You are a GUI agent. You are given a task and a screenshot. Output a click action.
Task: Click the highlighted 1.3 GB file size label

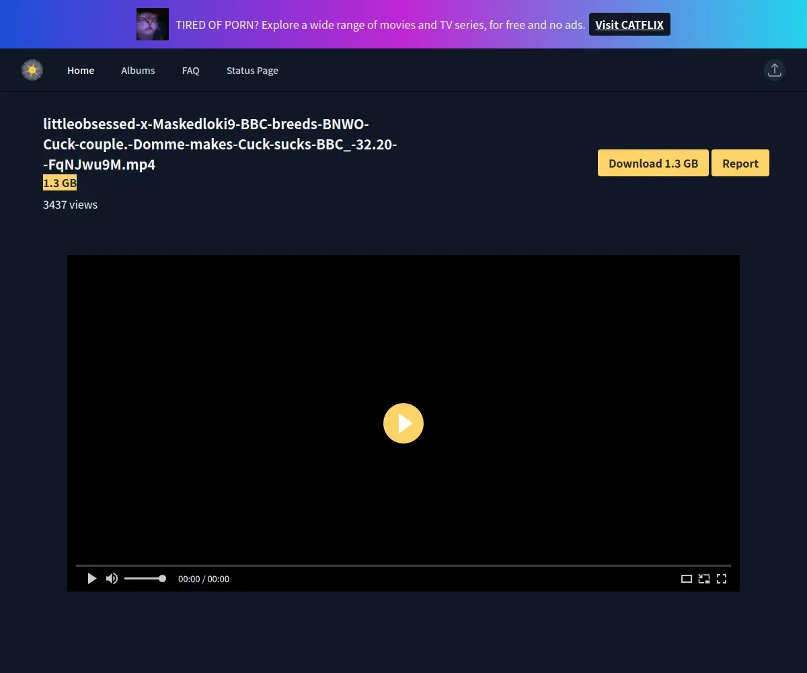tap(60, 183)
